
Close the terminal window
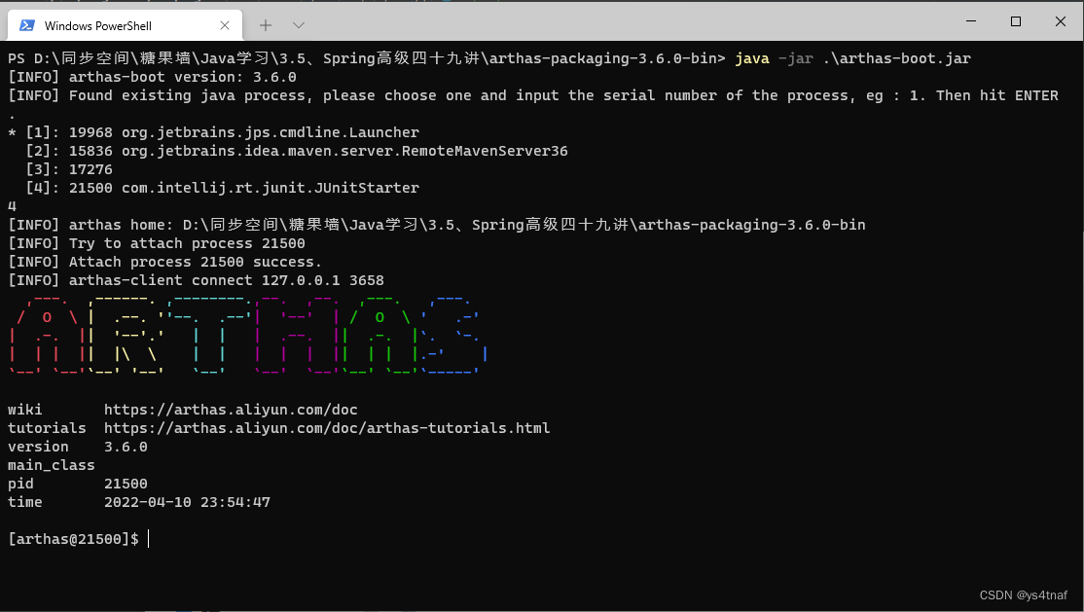click(1061, 20)
